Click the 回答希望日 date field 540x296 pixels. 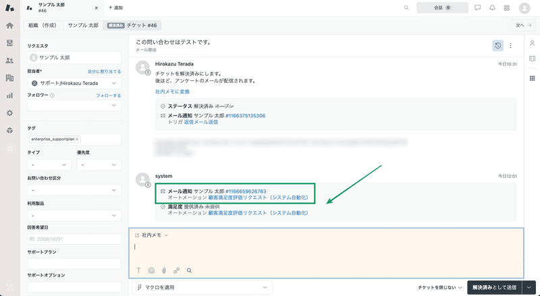click(x=74, y=239)
